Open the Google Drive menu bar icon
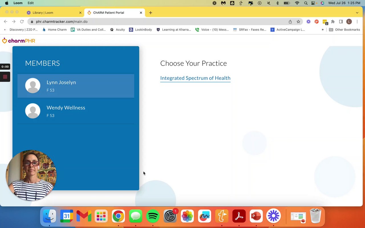Screen dimensions: 365x228 tap(232, 3)
